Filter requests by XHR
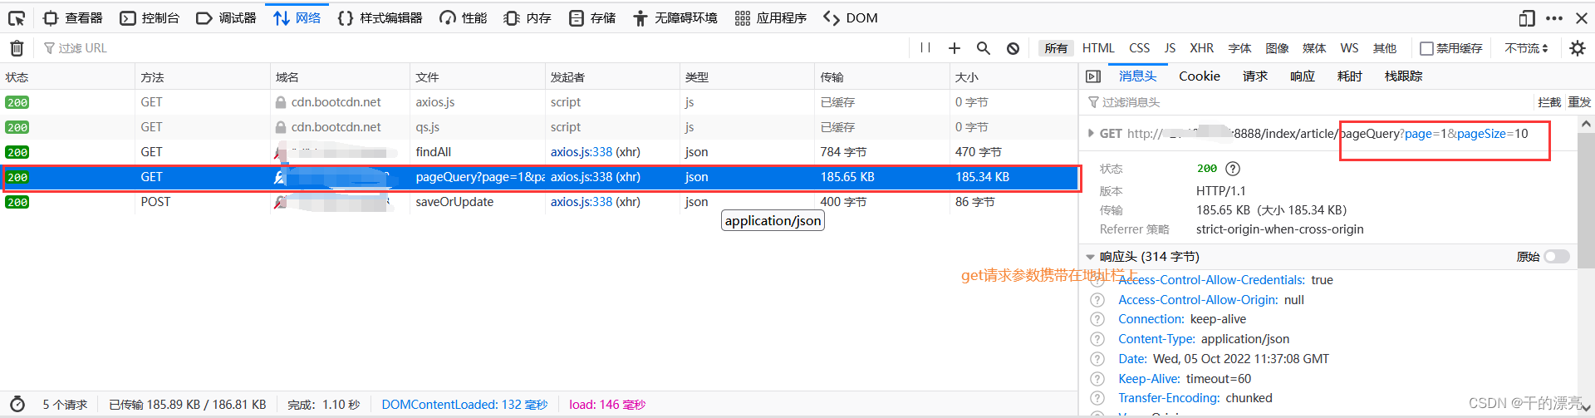The width and height of the screenshot is (1595, 418). (x=1202, y=48)
